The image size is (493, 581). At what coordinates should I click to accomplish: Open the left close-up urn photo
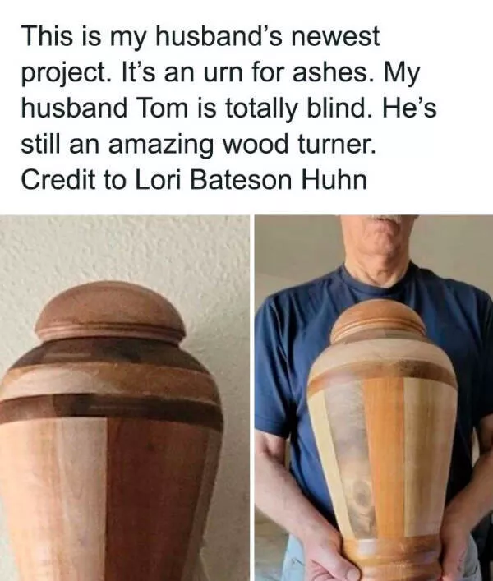tap(125, 398)
